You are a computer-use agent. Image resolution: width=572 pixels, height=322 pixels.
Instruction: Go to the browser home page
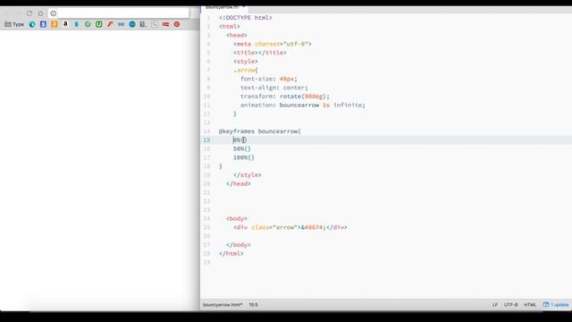tap(40, 13)
